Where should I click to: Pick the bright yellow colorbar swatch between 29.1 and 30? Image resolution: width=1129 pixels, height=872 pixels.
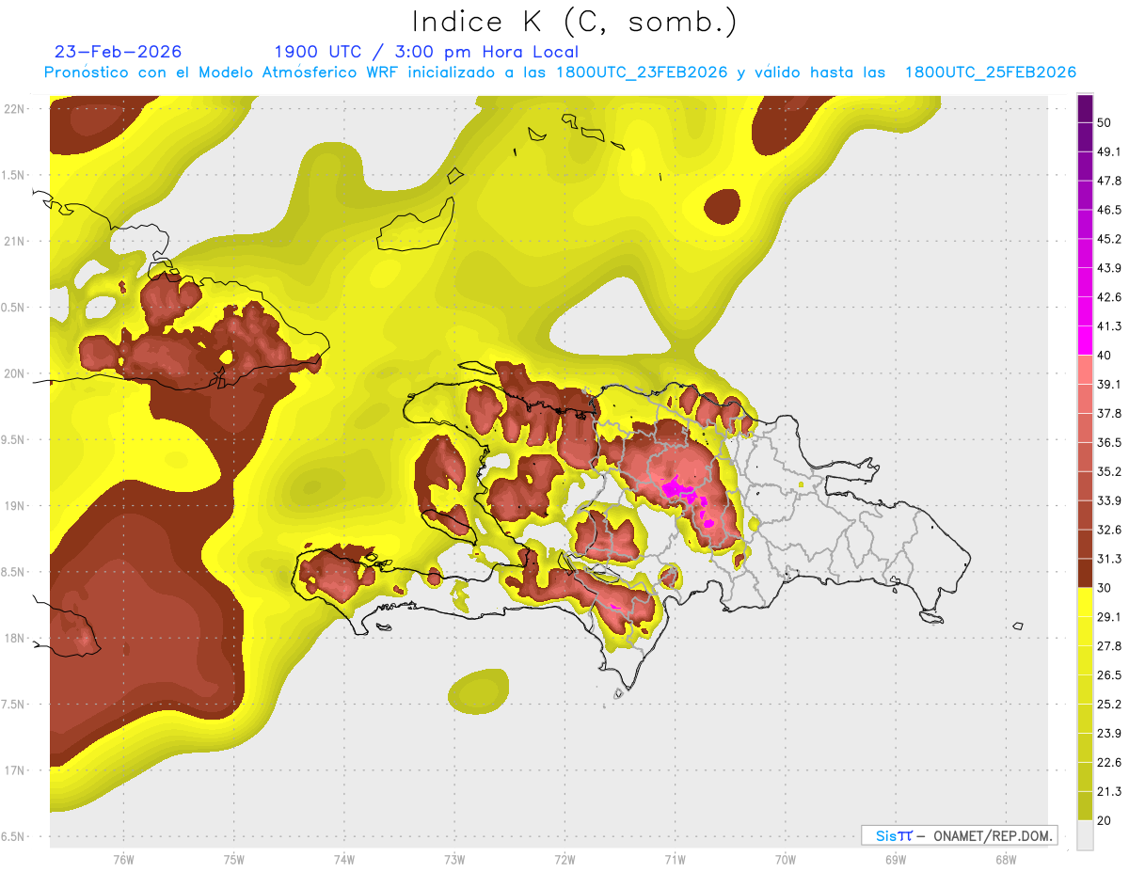pos(1085,603)
